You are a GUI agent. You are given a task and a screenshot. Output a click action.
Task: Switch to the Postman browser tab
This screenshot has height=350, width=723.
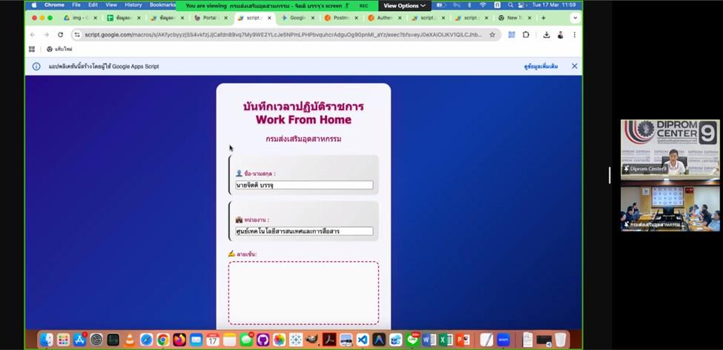click(341, 18)
